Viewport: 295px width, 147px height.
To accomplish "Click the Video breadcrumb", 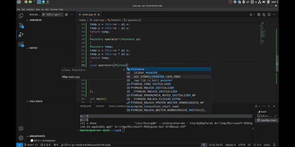I will (83, 20).
